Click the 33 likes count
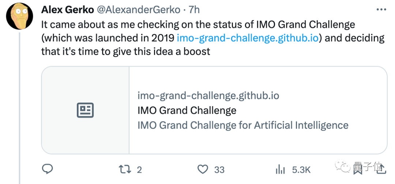The width and height of the screenshot is (395, 184). tap(219, 170)
